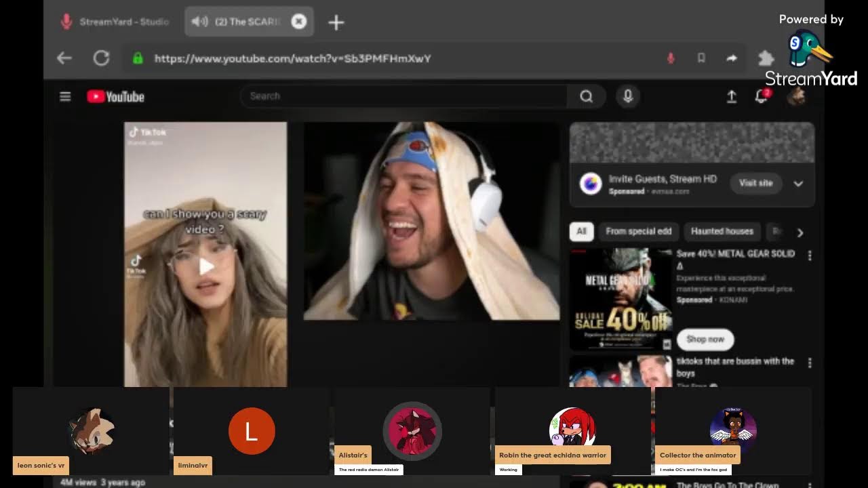Screen dimensions: 868x488
Task: Focus the YouTube Search field
Action: (404, 96)
